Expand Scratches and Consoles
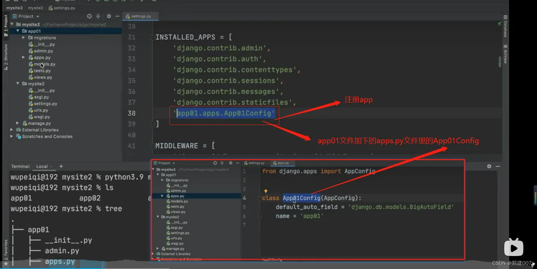Screen dimensions: 537x269 12,136
